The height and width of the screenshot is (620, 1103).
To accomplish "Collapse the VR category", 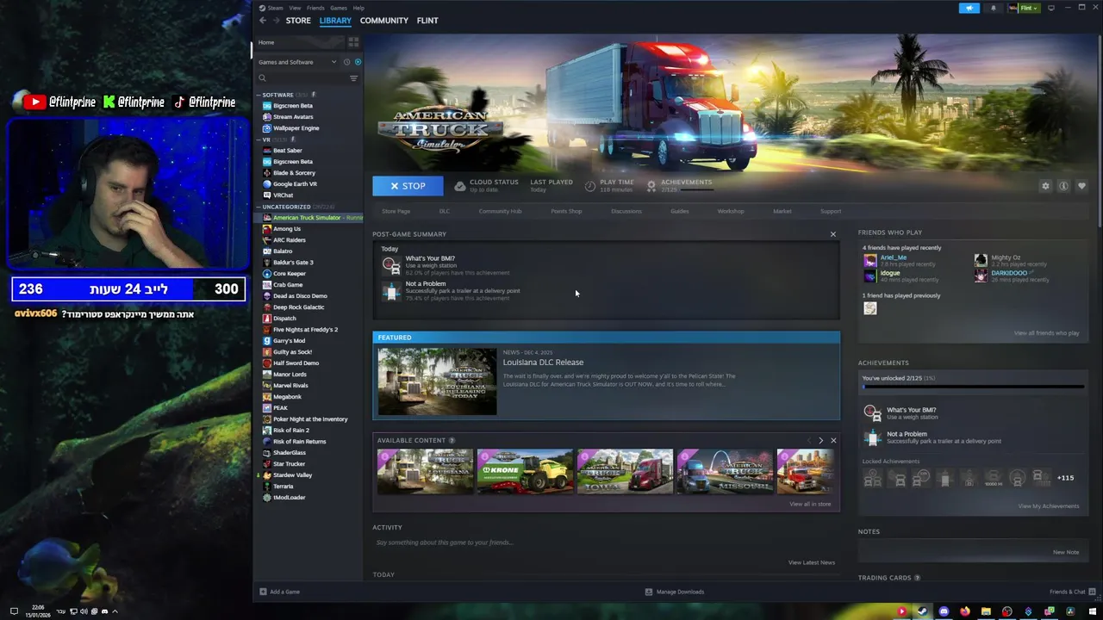I will [x=258, y=139].
